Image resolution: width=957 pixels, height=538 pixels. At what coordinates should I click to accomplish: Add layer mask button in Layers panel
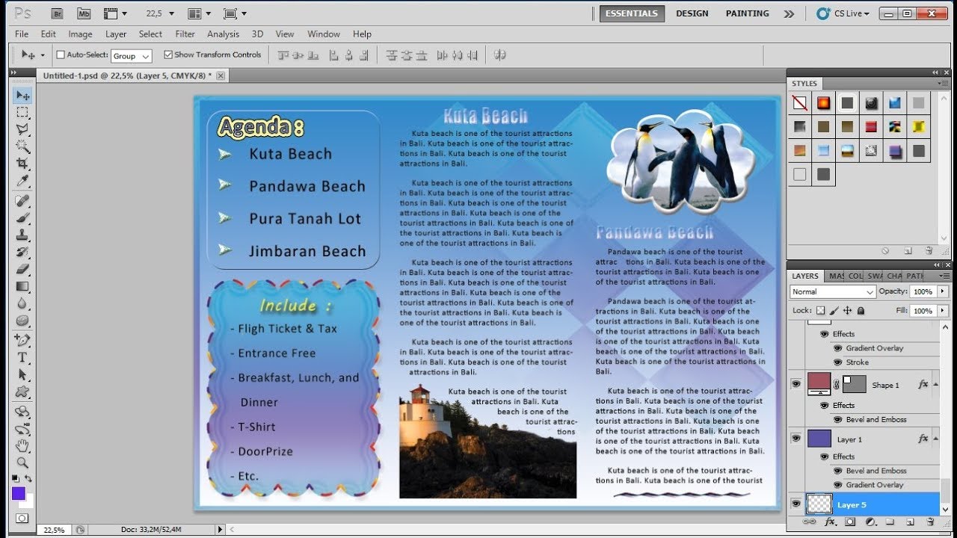pyautogui.click(x=850, y=522)
